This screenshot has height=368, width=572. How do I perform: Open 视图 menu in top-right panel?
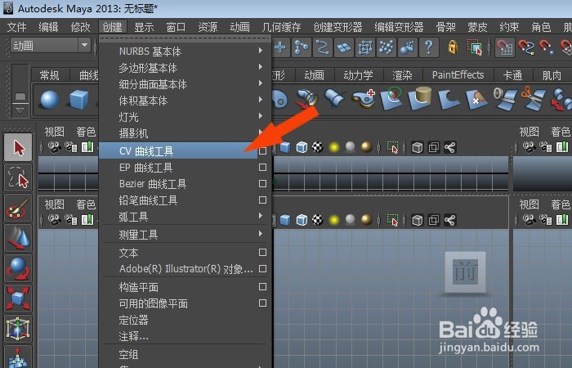click(529, 132)
